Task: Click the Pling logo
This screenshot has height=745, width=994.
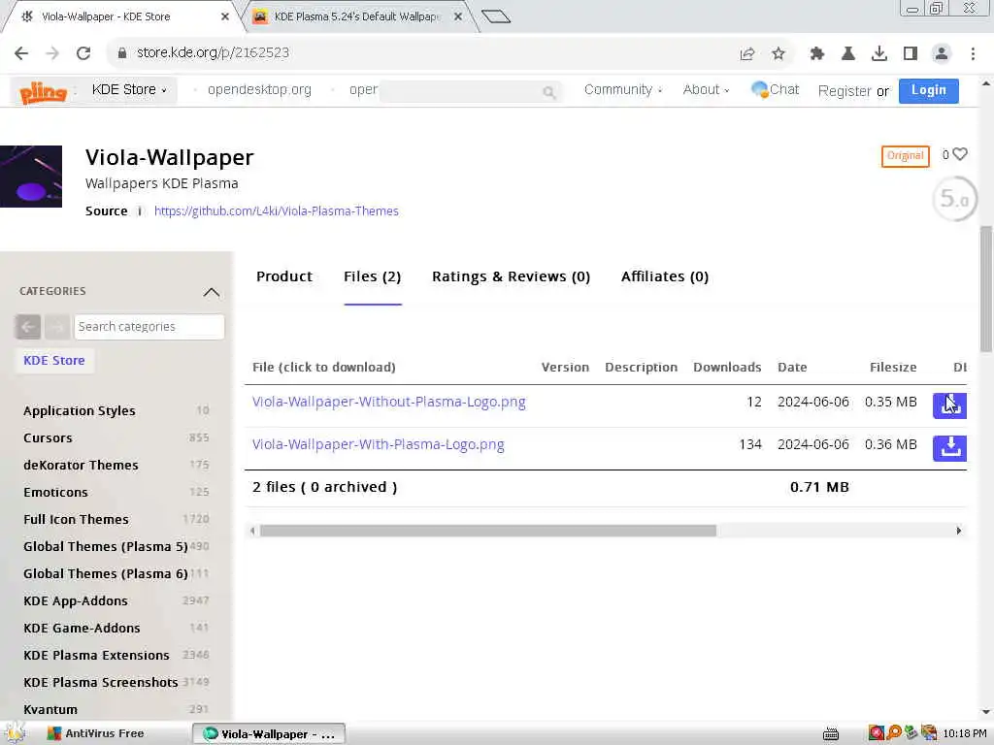Action: point(43,92)
